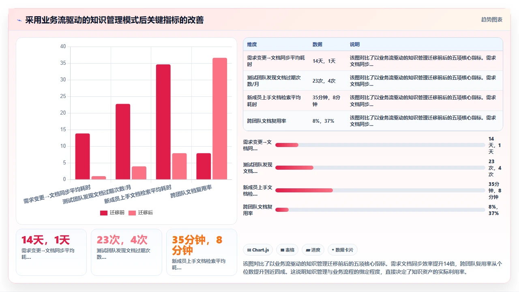Toggle the 迁移前 legend swatch

[x=104, y=213]
